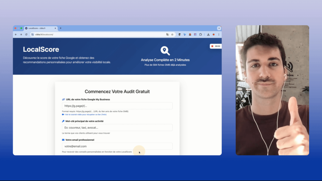Close the LocalScore tab
The width and height of the screenshot is (322, 181).
(x=55, y=28)
